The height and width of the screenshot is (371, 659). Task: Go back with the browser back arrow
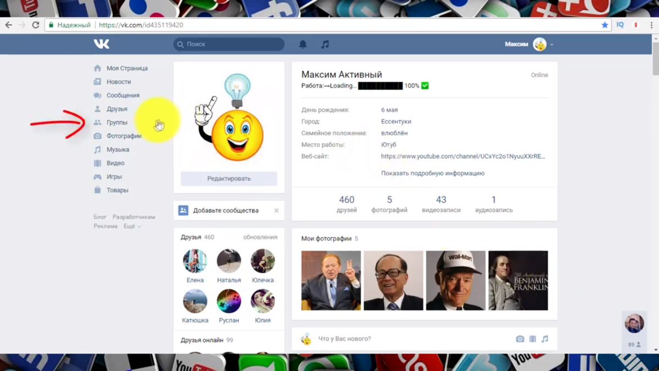8,25
